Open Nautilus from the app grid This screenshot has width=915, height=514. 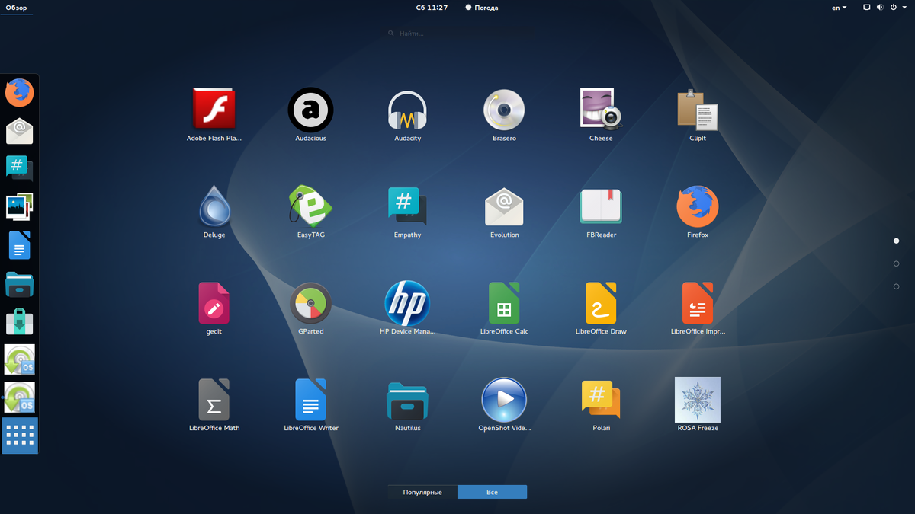point(407,400)
